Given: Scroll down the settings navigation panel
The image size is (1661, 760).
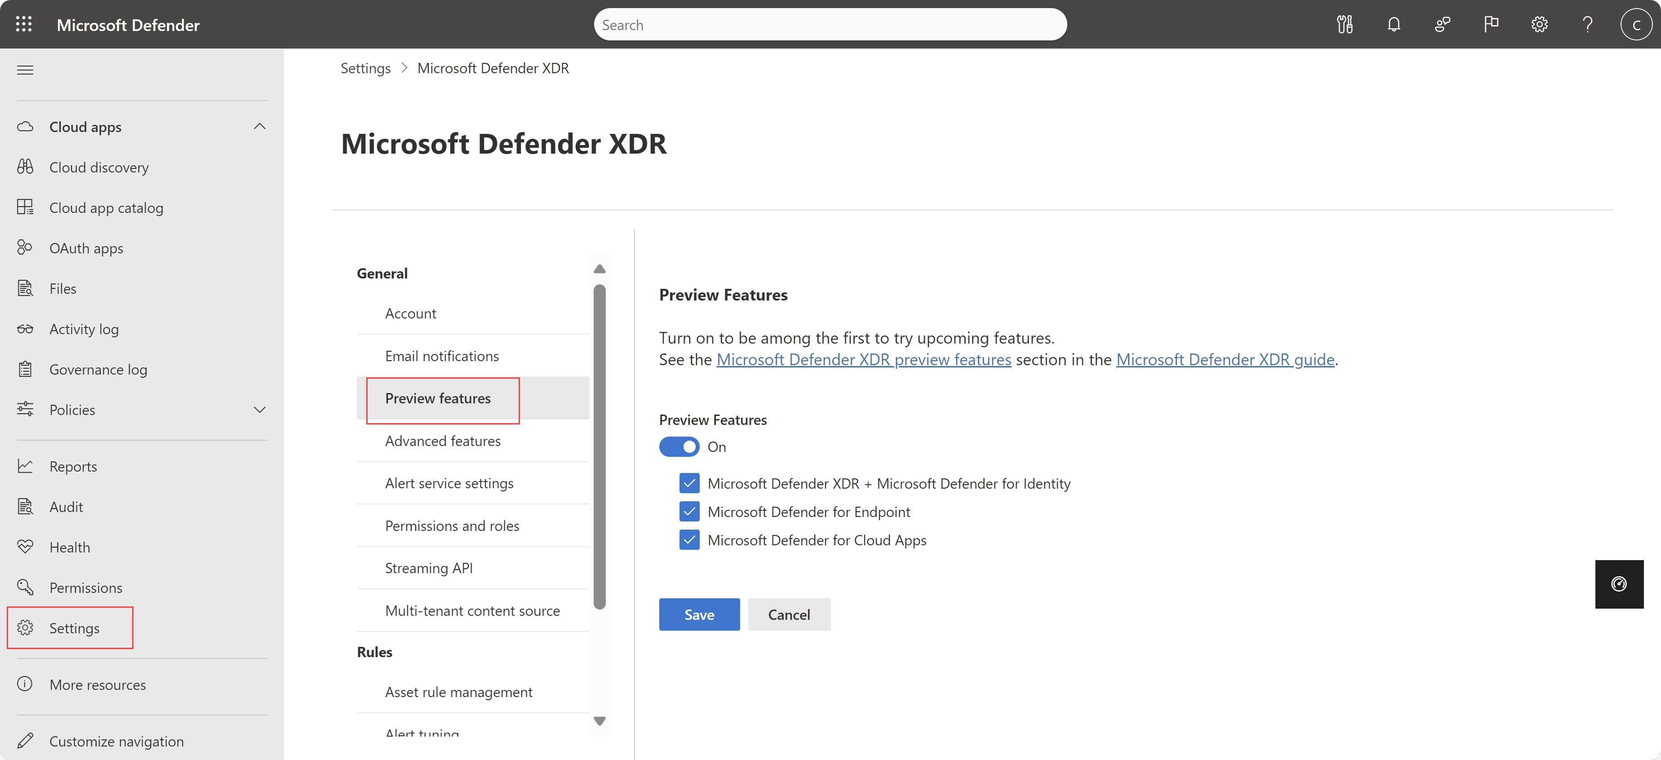Looking at the screenshot, I should [x=600, y=721].
